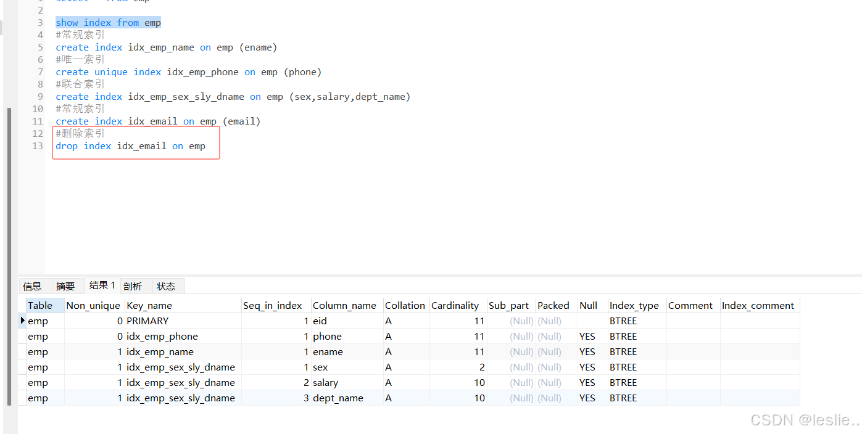The width and height of the screenshot is (862, 434).
Task: Select the phone column name cell
Action: (x=347, y=336)
